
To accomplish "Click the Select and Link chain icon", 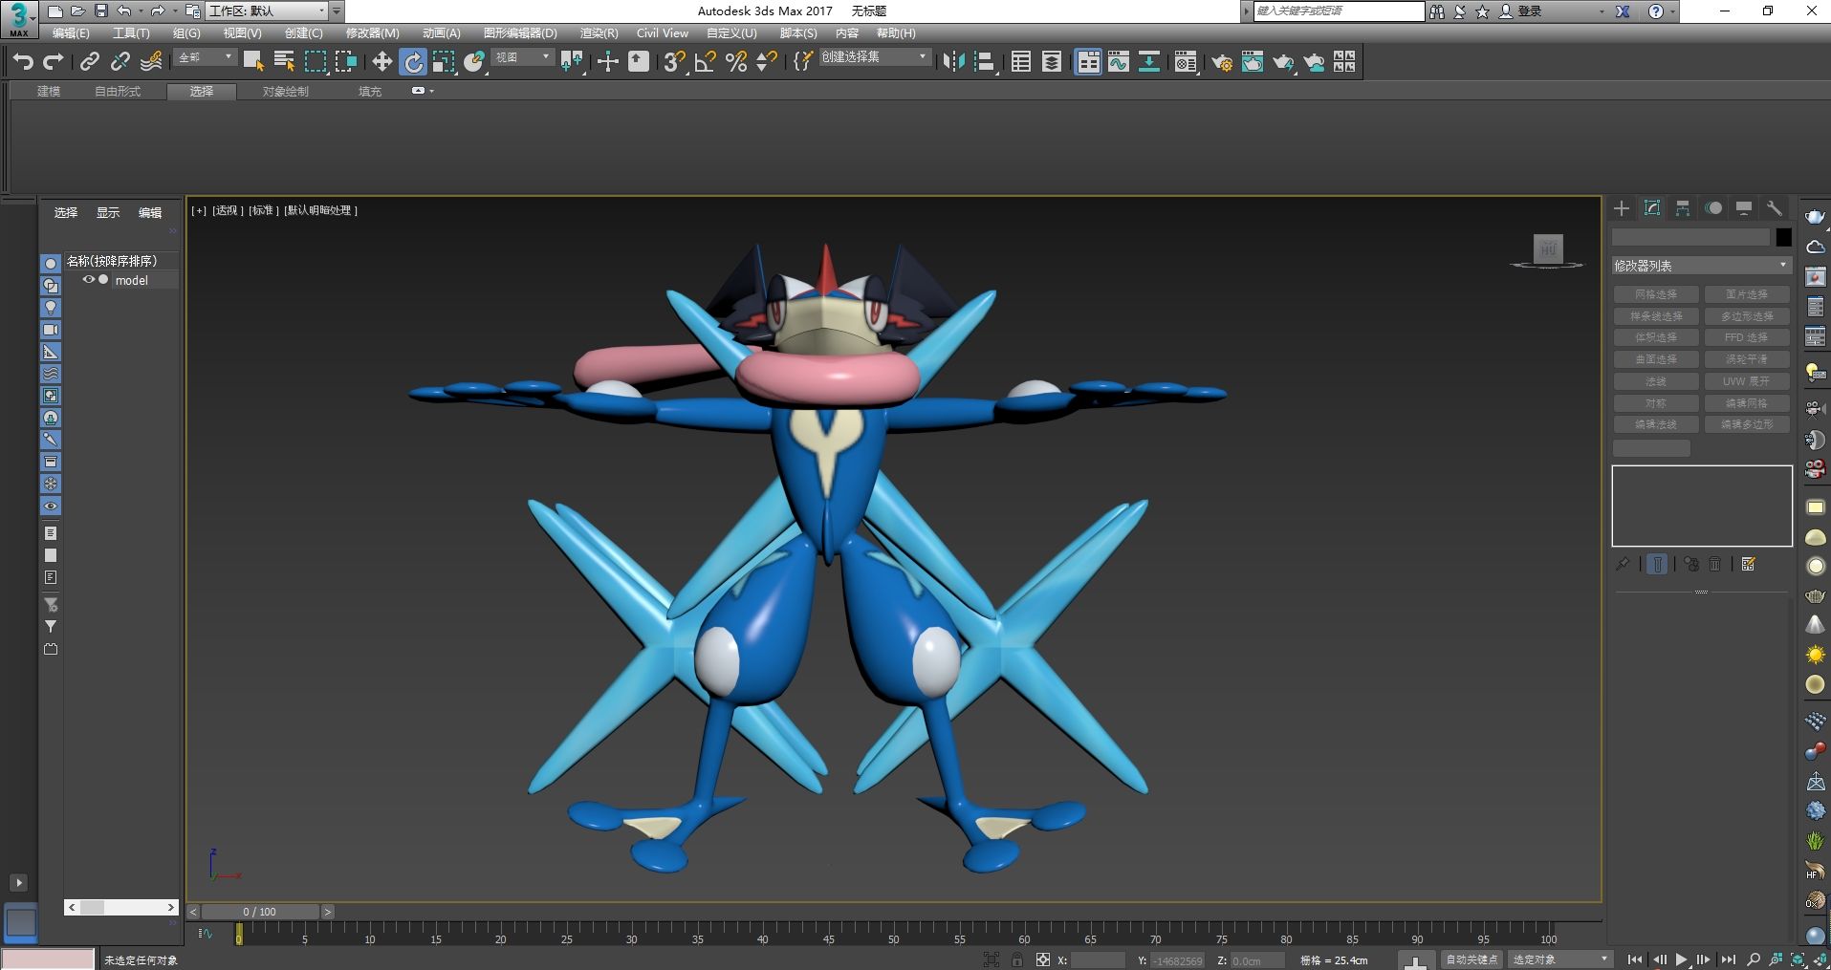I will (90, 62).
